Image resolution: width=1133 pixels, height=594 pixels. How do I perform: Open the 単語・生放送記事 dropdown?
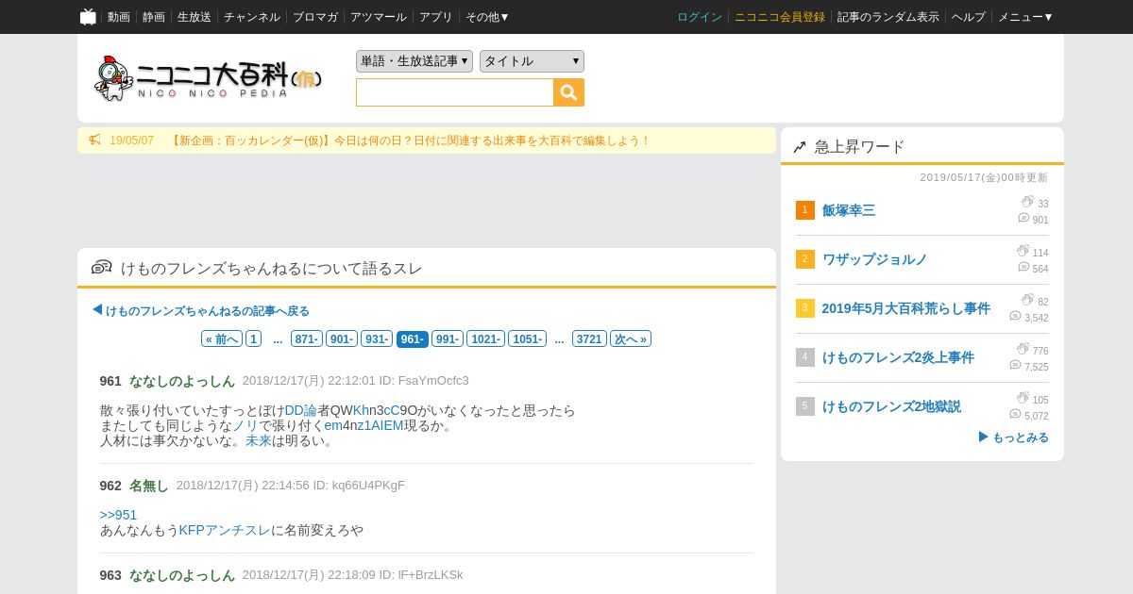(x=414, y=61)
